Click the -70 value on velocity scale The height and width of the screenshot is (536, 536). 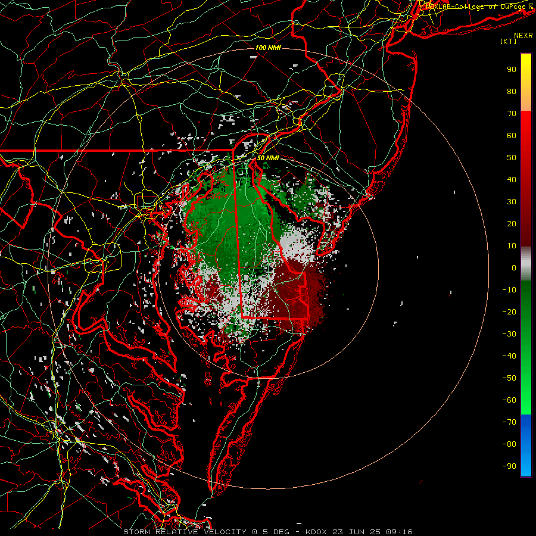coord(509,422)
